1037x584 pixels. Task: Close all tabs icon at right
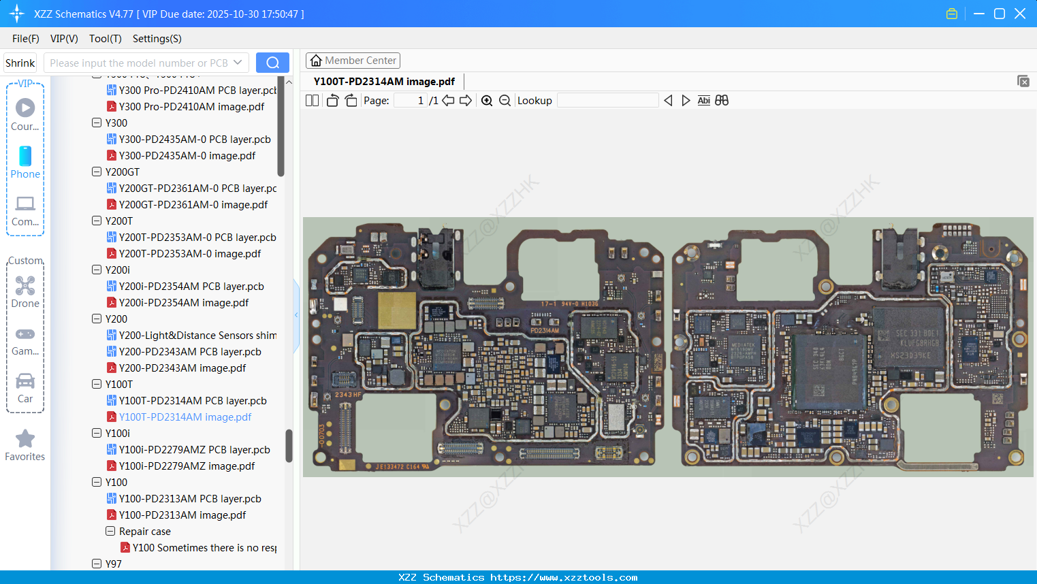click(x=1023, y=81)
